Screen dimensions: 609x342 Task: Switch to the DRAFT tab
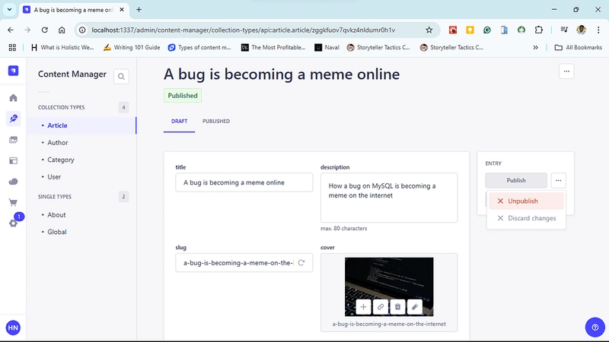point(179,122)
